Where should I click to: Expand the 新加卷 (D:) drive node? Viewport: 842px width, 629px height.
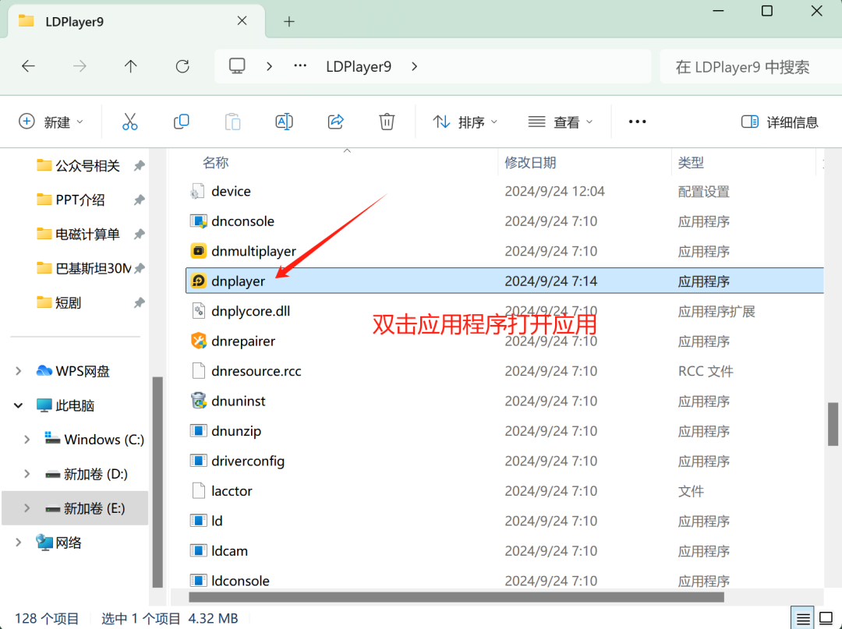27,474
